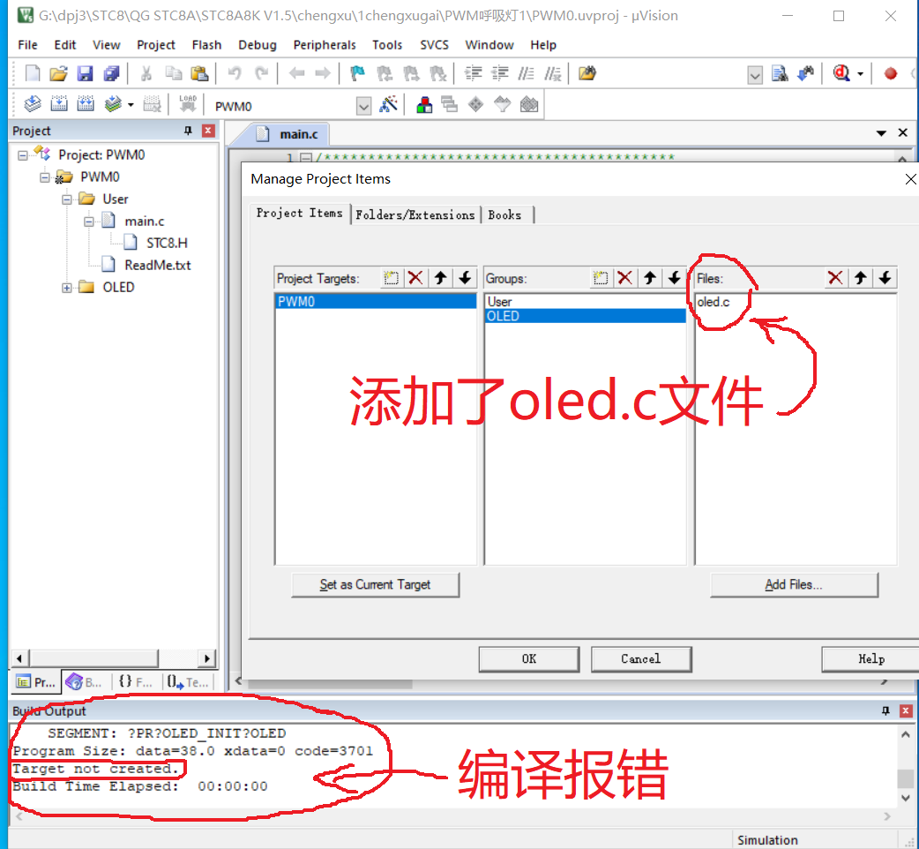Switch to Folders/Extensions tab
This screenshot has width=919, height=849.
pos(415,214)
